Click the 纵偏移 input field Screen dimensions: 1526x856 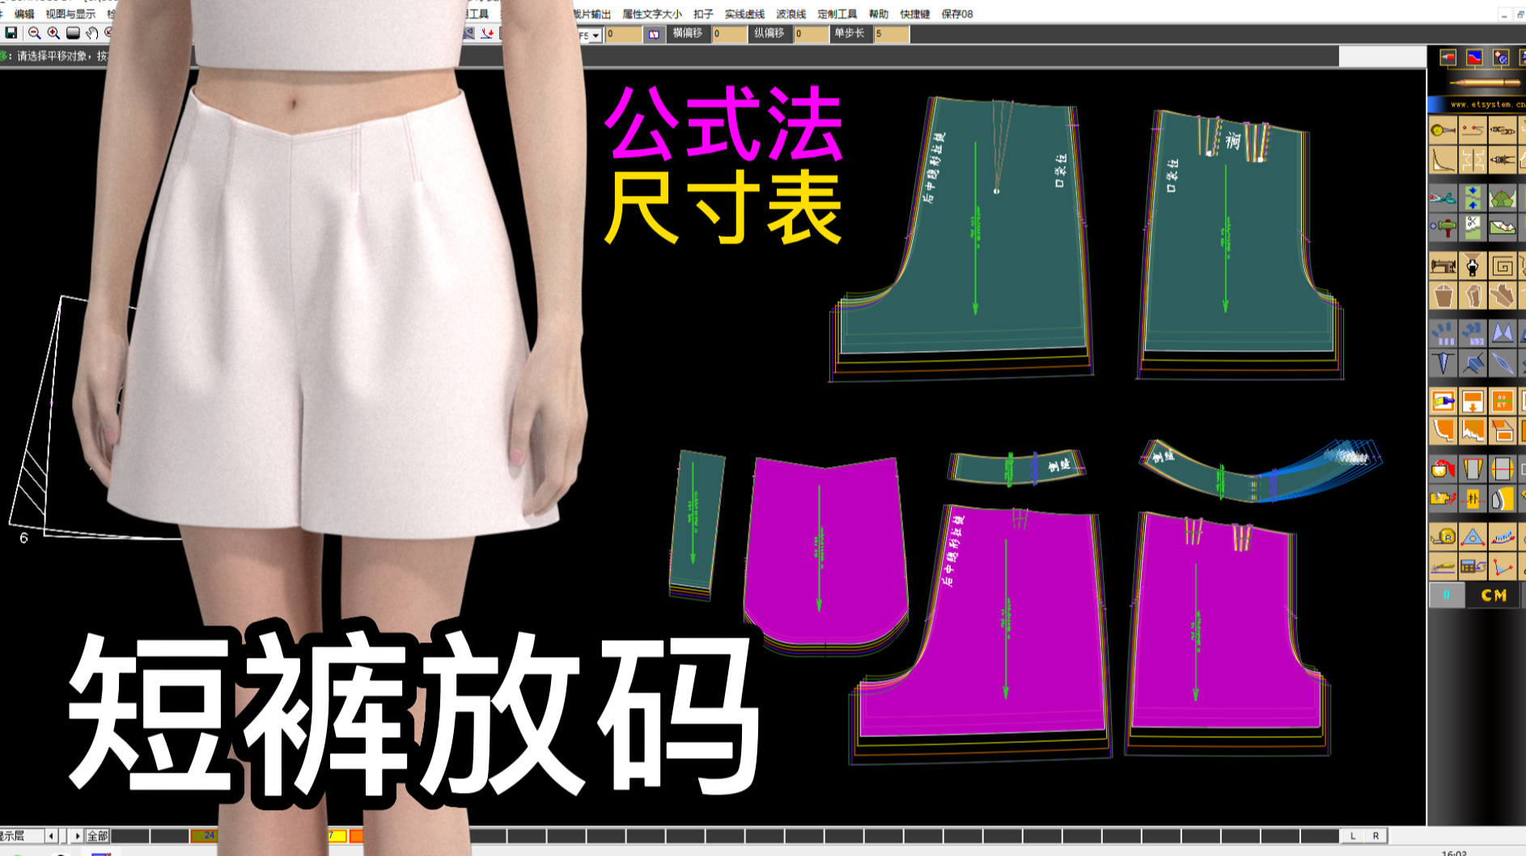pyautogui.click(x=811, y=34)
